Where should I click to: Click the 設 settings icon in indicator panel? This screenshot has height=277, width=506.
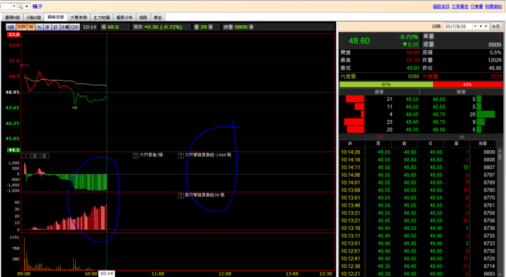tap(35, 156)
